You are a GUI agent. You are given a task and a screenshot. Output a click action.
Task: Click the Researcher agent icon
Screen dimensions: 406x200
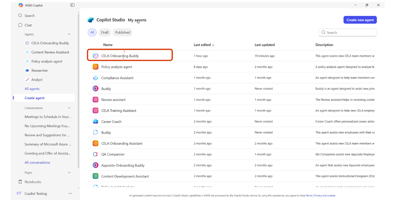coord(27,71)
